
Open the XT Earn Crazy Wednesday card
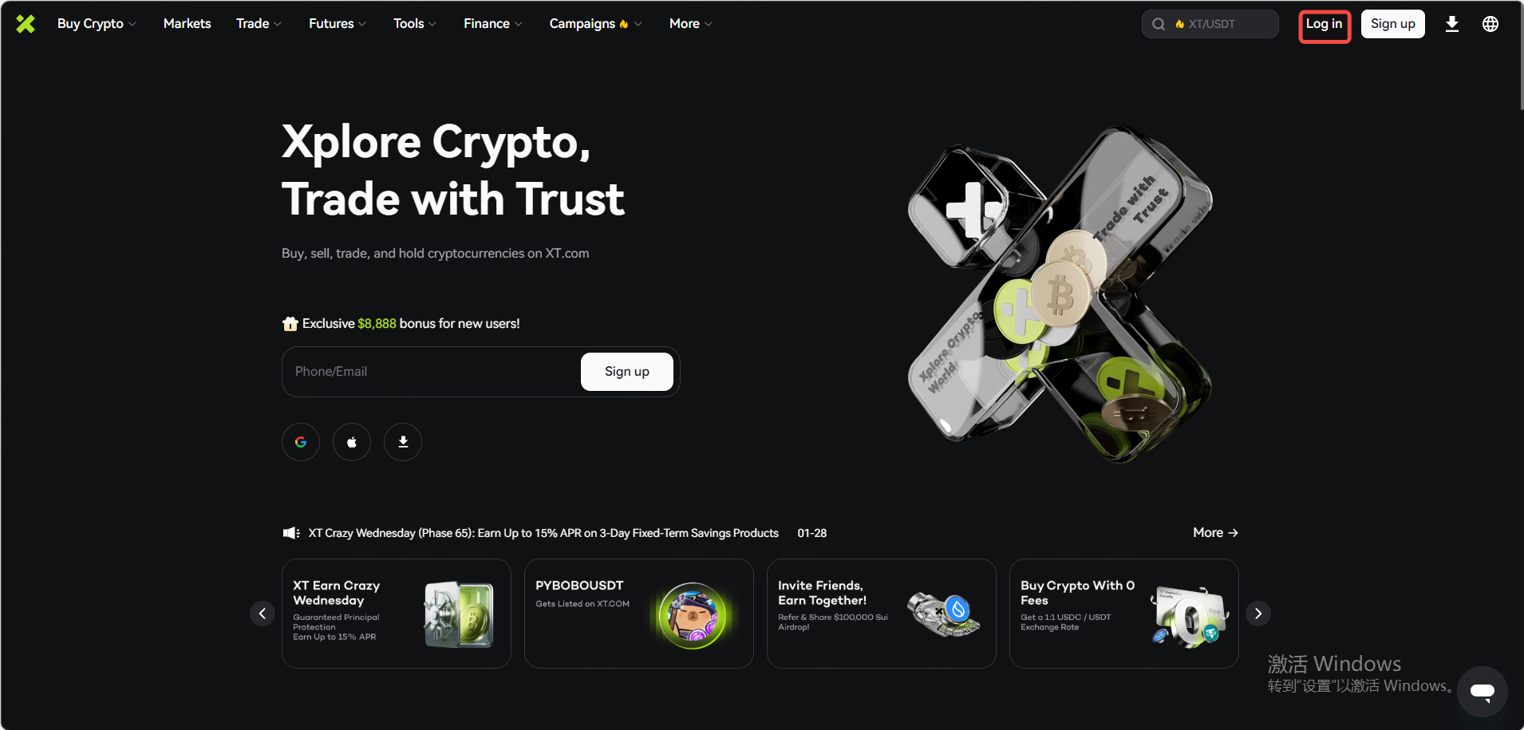[397, 614]
